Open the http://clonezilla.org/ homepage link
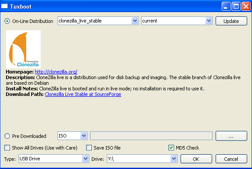 [56, 72]
